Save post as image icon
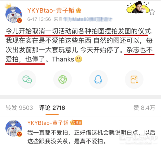161x148 pixels. pos(134,80)
